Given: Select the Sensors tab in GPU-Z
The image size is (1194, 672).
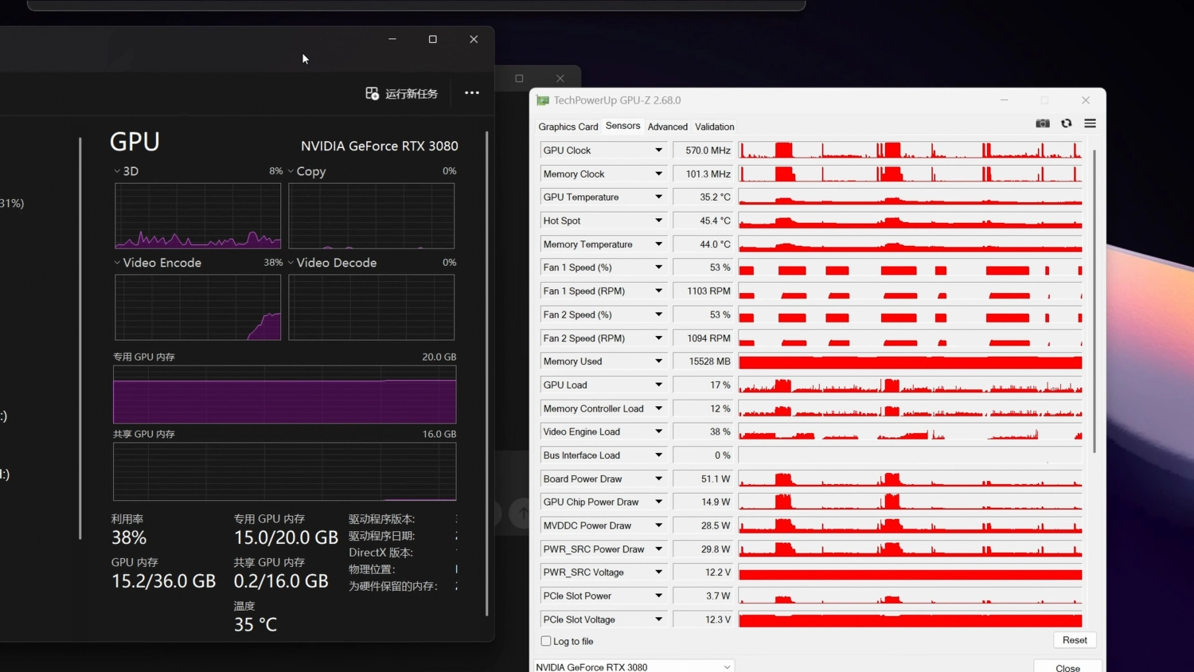Looking at the screenshot, I should pos(622,125).
